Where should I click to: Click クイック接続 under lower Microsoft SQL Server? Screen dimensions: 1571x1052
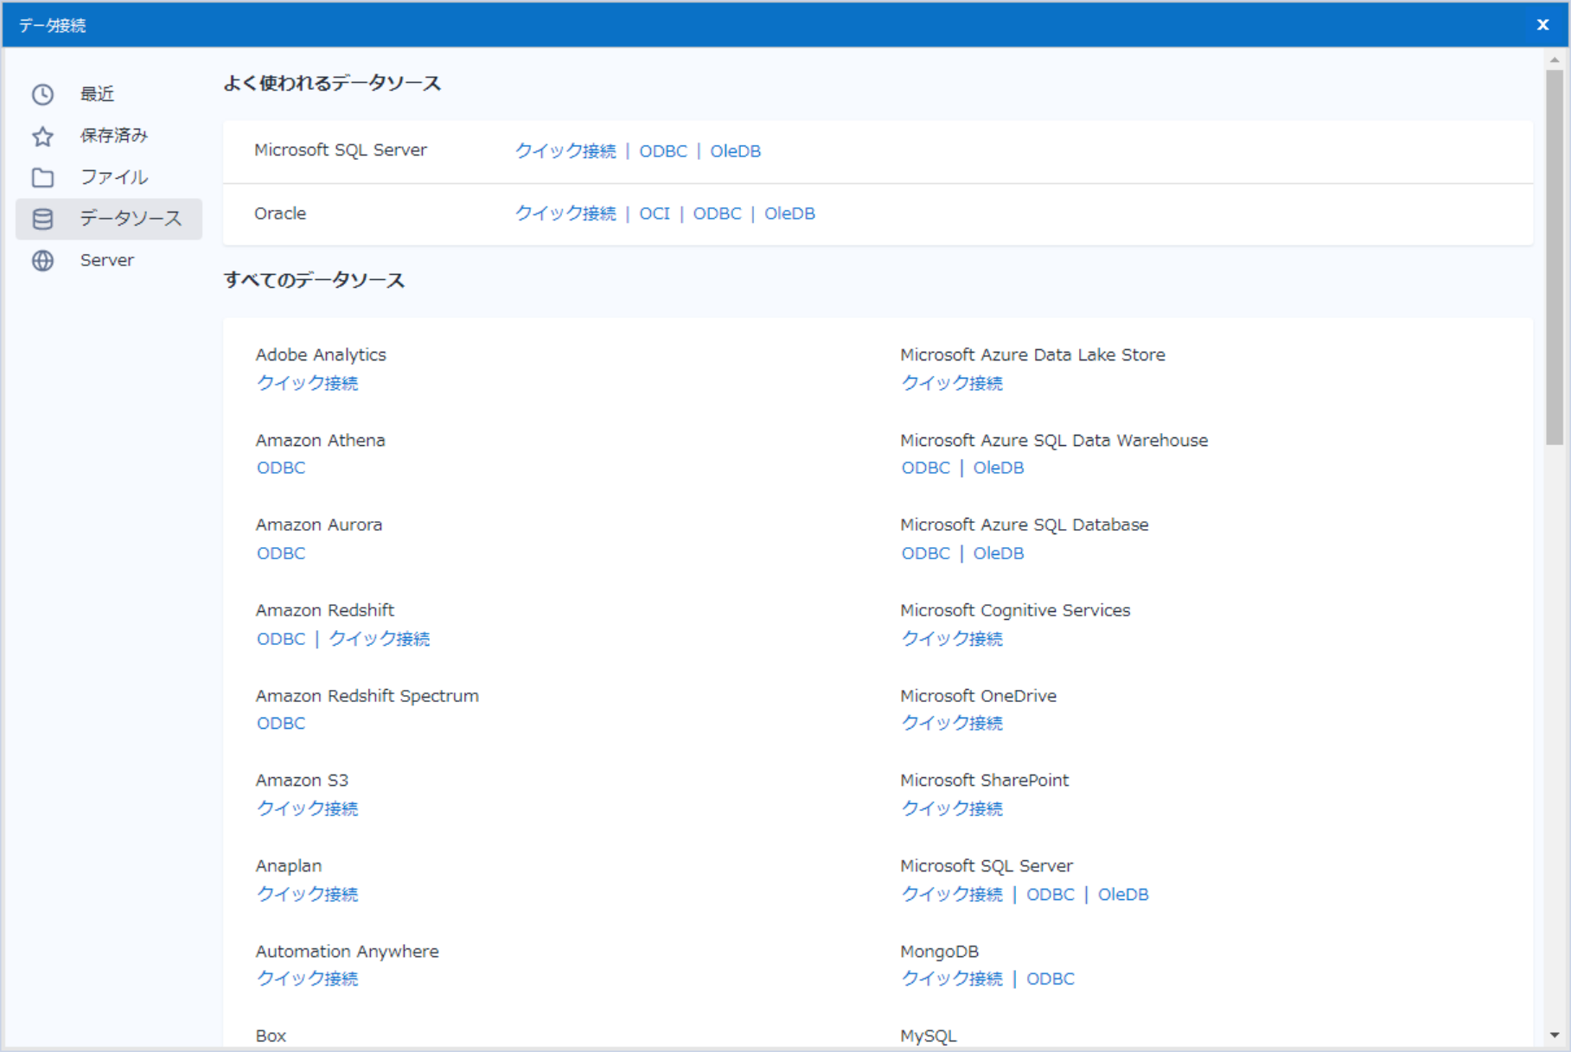pos(952,895)
